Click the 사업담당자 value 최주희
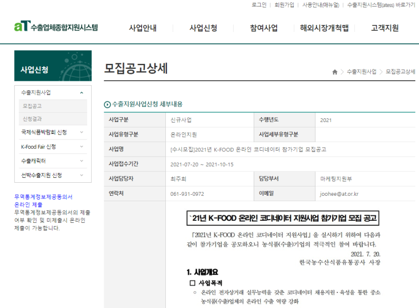The image size is (419, 308). coord(178,179)
